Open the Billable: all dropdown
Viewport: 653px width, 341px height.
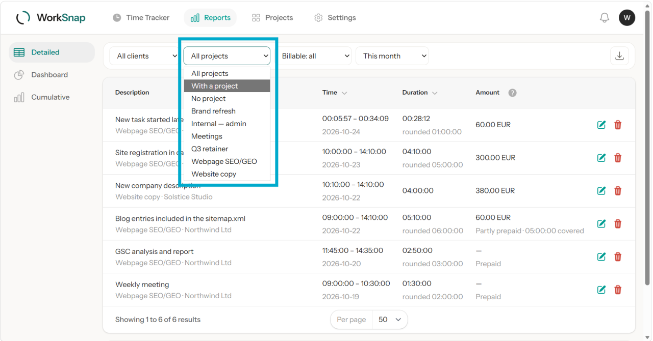(x=313, y=56)
